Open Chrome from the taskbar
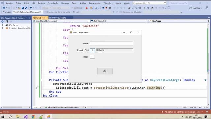The height and width of the screenshot is (119, 211). [33, 117]
